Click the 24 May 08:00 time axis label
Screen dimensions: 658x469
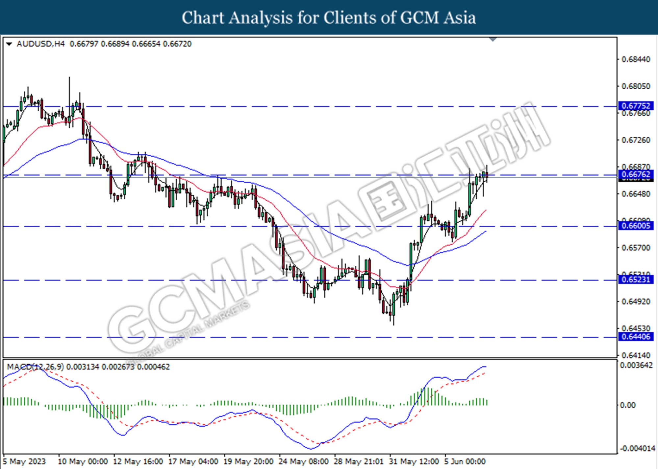(304, 462)
